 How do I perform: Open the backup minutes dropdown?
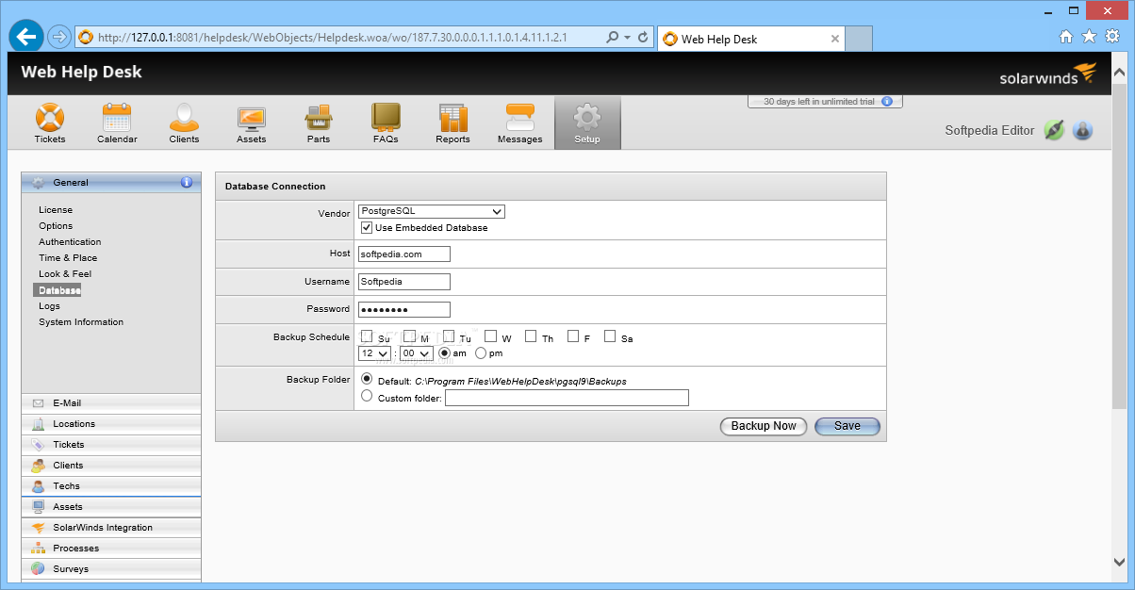[416, 353]
